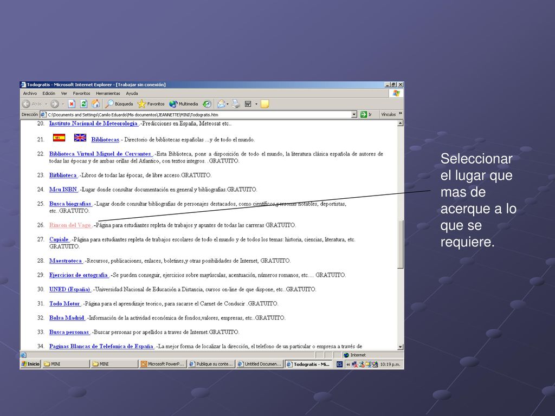The image size is (555, 416).
Task: Click the green forward arrow button
Action: click(54, 104)
